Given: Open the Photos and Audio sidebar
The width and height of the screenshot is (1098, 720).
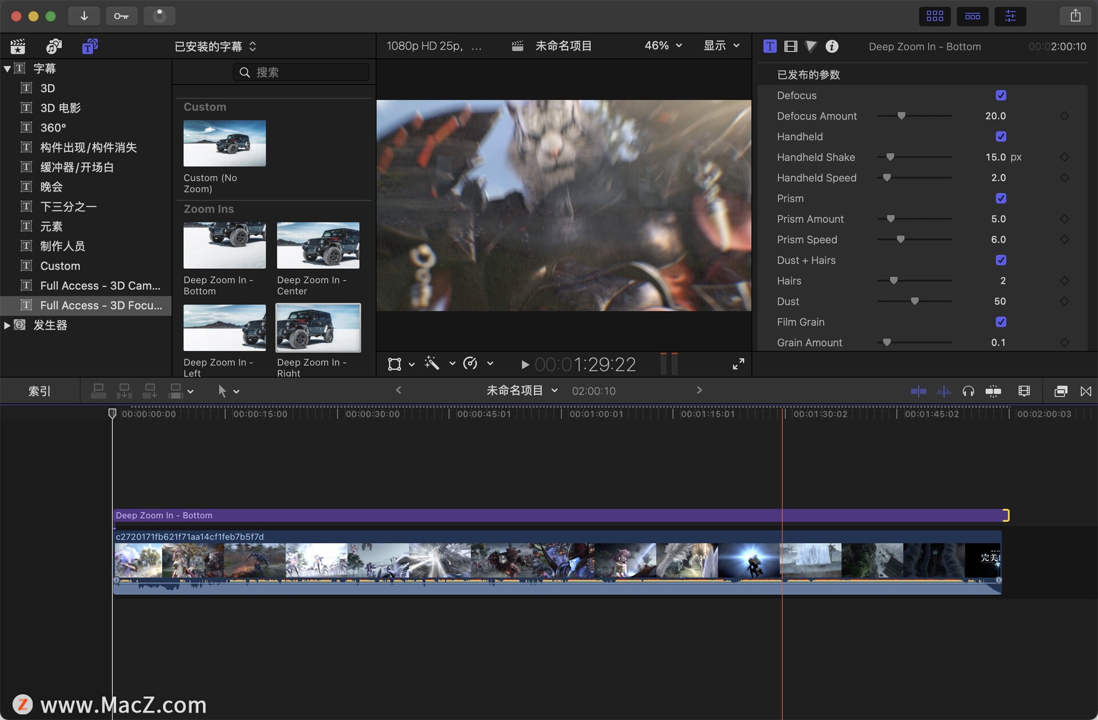Looking at the screenshot, I should [x=54, y=46].
